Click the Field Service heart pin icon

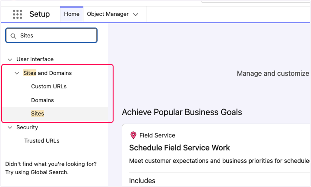133,135
